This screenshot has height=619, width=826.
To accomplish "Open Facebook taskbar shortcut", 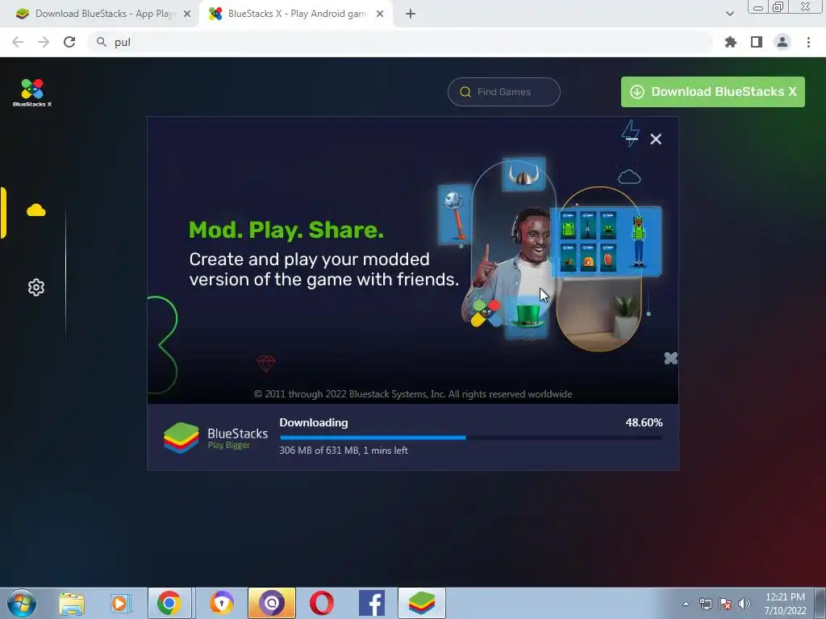I will point(371,603).
